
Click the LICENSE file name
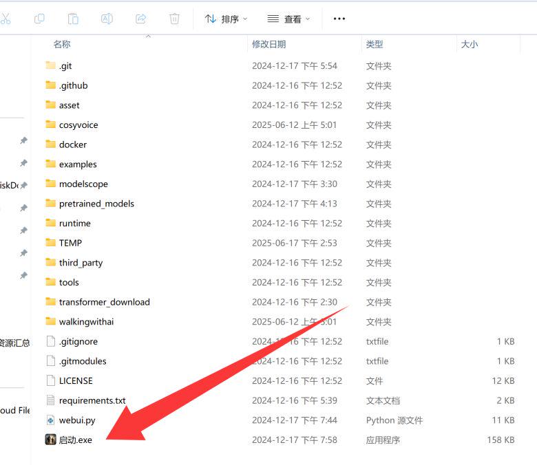[x=76, y=381]
